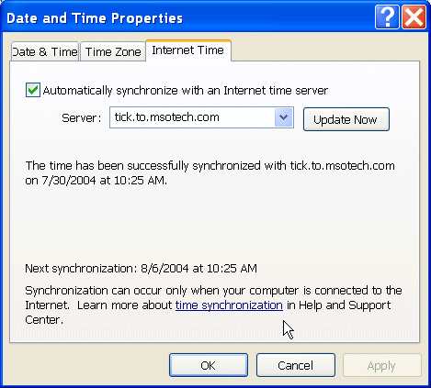Click the successful synchronization status message

coord(210,172)
